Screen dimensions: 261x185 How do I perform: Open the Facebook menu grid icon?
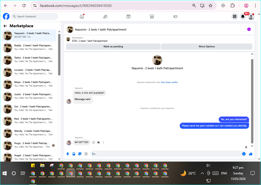coord(235,17)
